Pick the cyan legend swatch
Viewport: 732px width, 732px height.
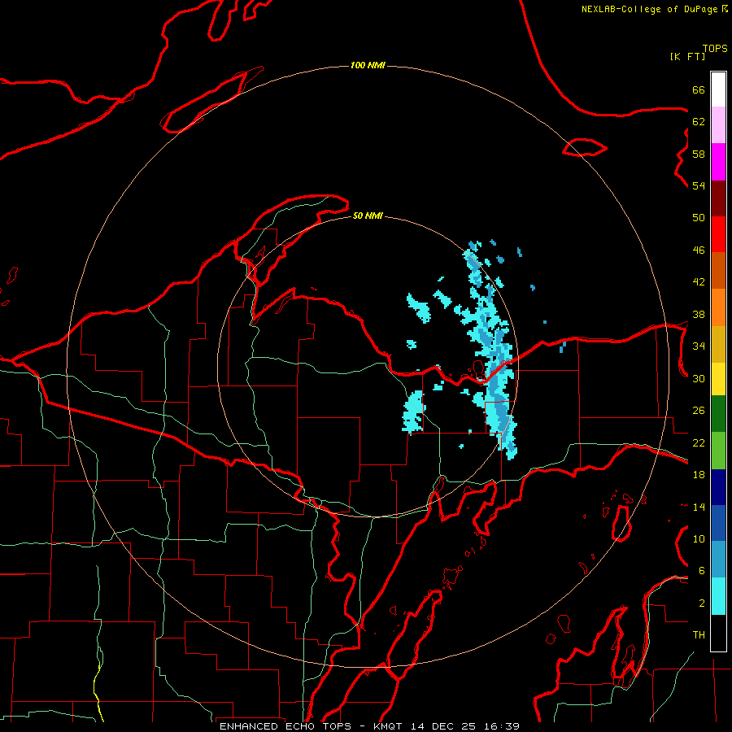coord(718,596)
